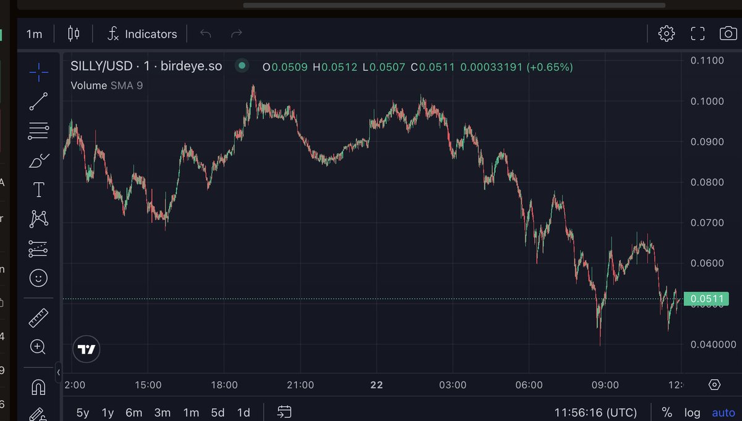
Task: Click the 06:00 time axis label
Action: tap(529, 385)
